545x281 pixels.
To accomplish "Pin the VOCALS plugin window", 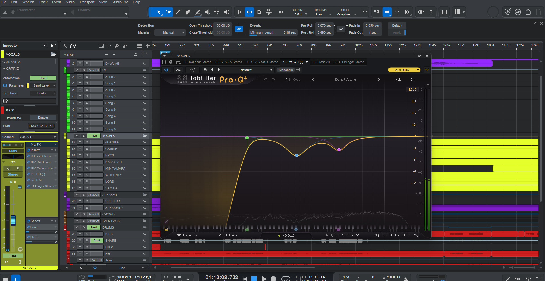I will click(419, 56).
